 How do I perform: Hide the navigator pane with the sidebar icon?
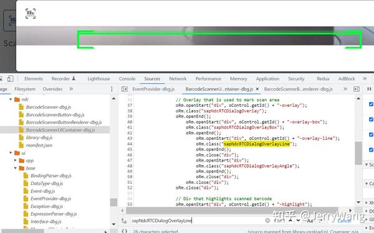tap(124, 89)
